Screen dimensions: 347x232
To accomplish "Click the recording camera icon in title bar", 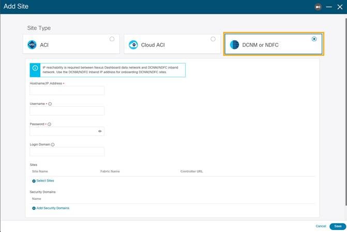I will click(318, 7).
